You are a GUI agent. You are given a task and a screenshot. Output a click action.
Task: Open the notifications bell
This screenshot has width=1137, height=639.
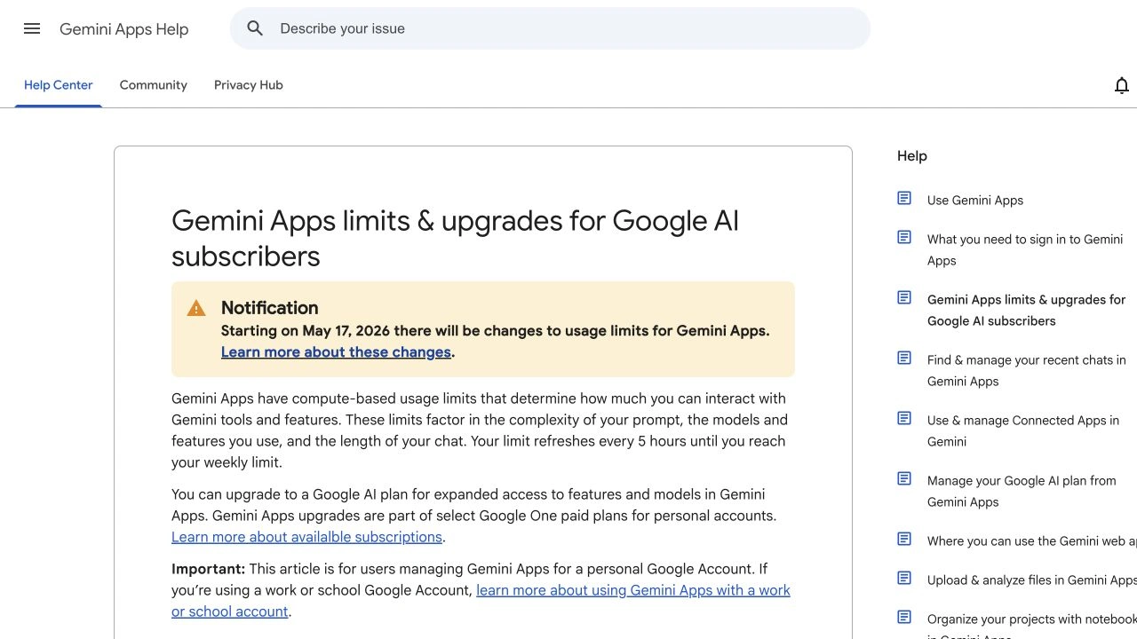point(1121,85)
